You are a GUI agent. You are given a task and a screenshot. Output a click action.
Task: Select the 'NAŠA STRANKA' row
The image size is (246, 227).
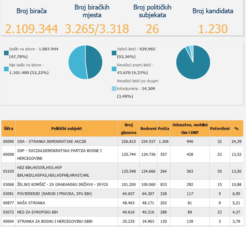[122, 203]
